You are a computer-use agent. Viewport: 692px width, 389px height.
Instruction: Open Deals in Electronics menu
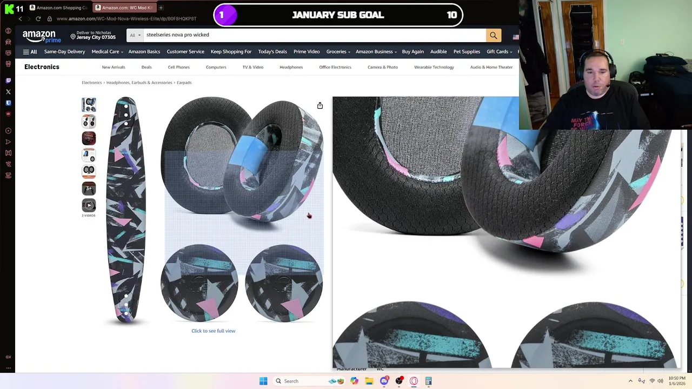147,67
